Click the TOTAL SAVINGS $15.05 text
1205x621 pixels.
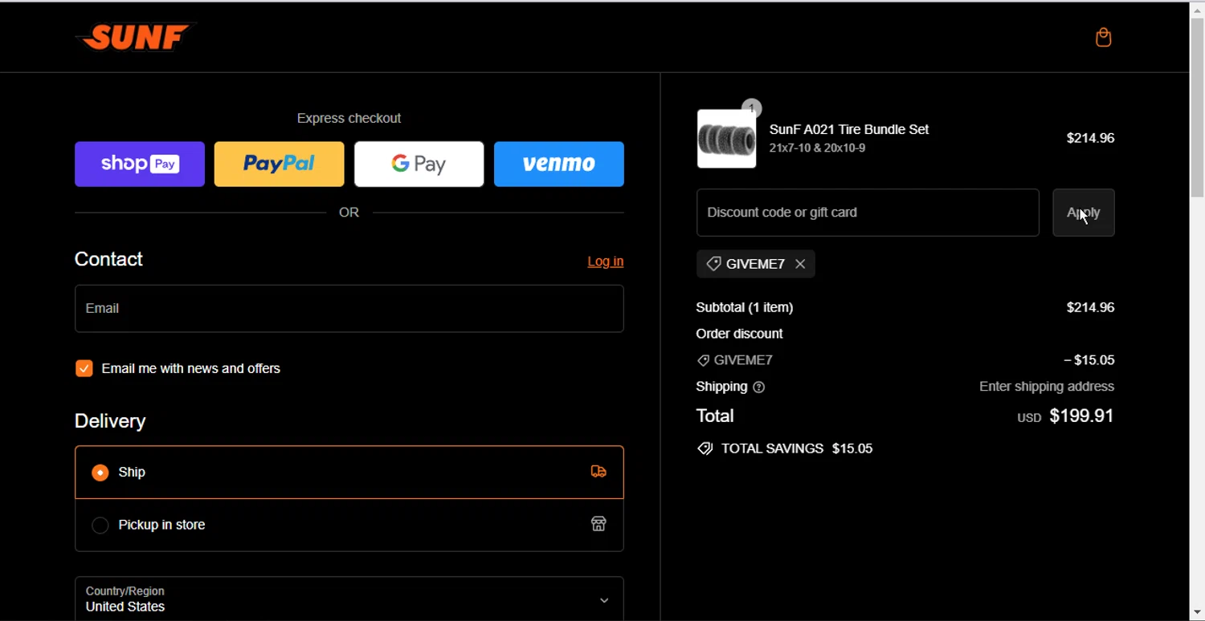click(x=797, y=448)
